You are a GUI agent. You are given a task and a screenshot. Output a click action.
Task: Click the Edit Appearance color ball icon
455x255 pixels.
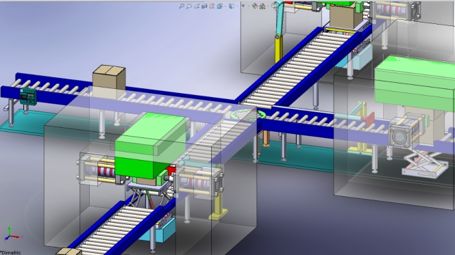[255, 6]
